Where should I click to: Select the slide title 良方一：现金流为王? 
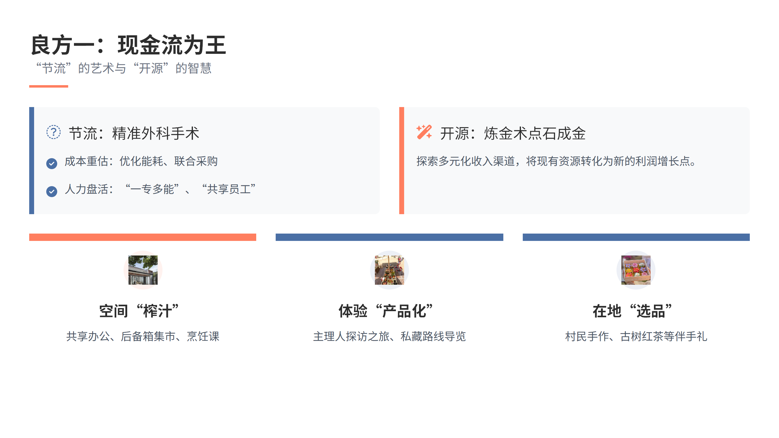point(128,45)
